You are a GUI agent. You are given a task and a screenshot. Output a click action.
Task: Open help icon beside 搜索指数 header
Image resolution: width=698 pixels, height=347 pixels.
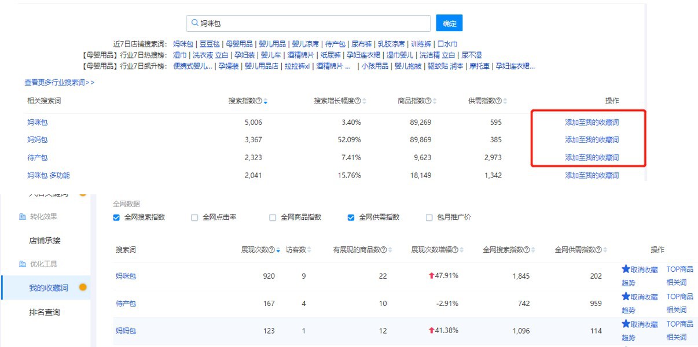(259, 101)
